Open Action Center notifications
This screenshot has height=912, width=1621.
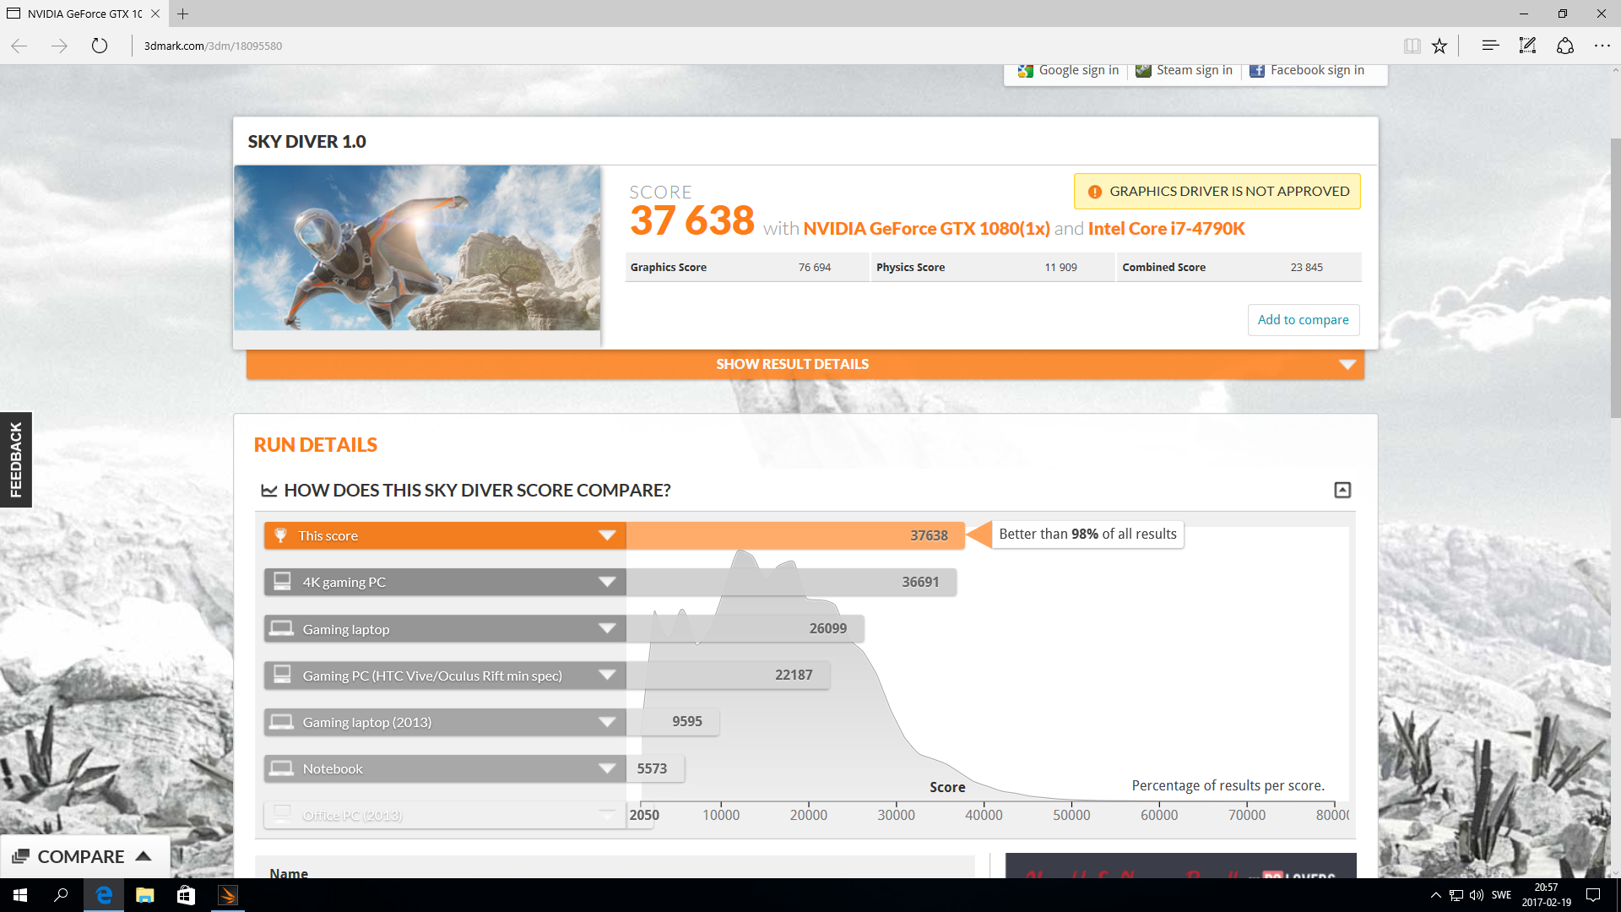tap(1593, 895)
